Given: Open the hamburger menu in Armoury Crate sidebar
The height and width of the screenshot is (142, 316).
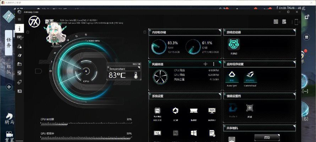Looking at the screenshot, I should [x=19, y=19].
